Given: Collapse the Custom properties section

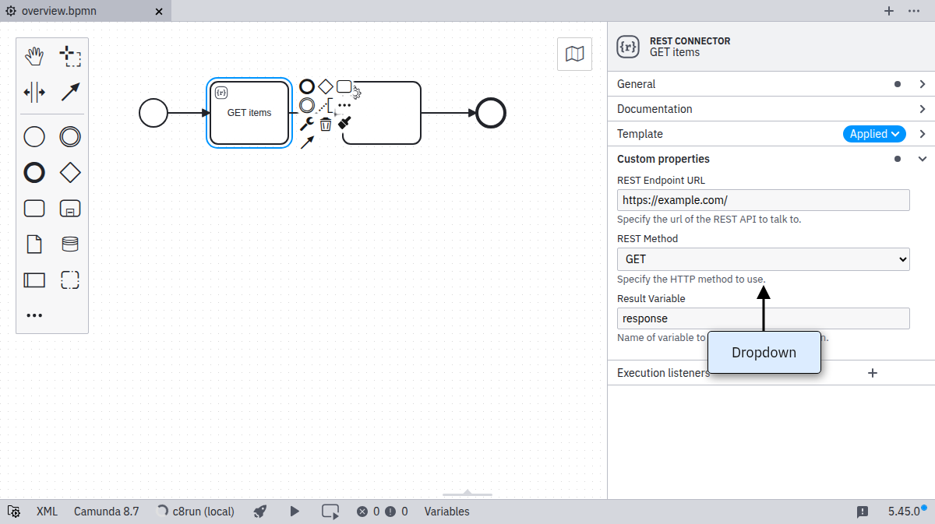Looking at the screenshot, I should click(x=923, y=159).
